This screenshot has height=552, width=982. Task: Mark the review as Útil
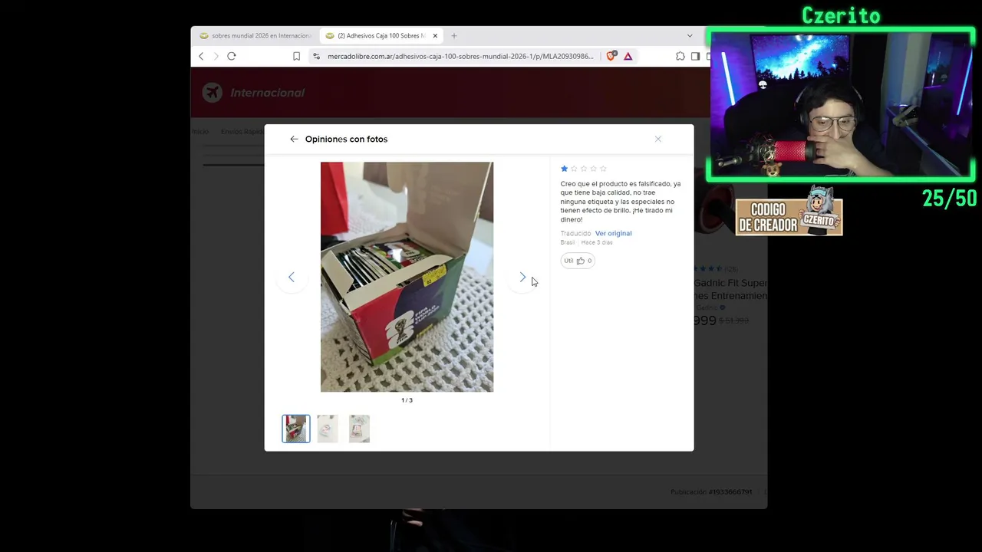coord(578,261)
